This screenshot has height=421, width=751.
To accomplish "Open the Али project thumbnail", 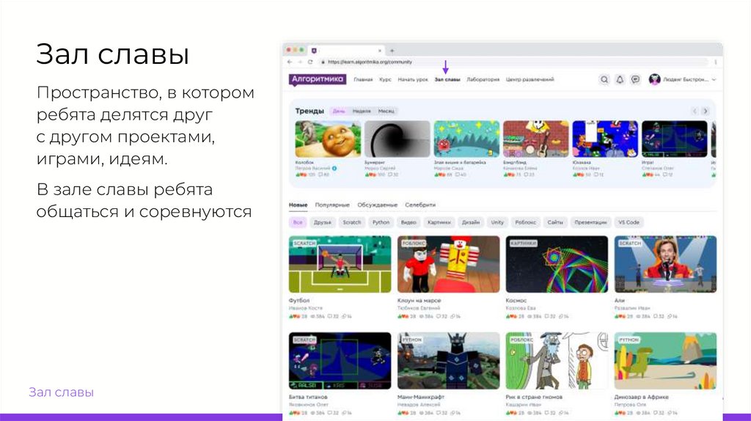I will pos(666,264).
